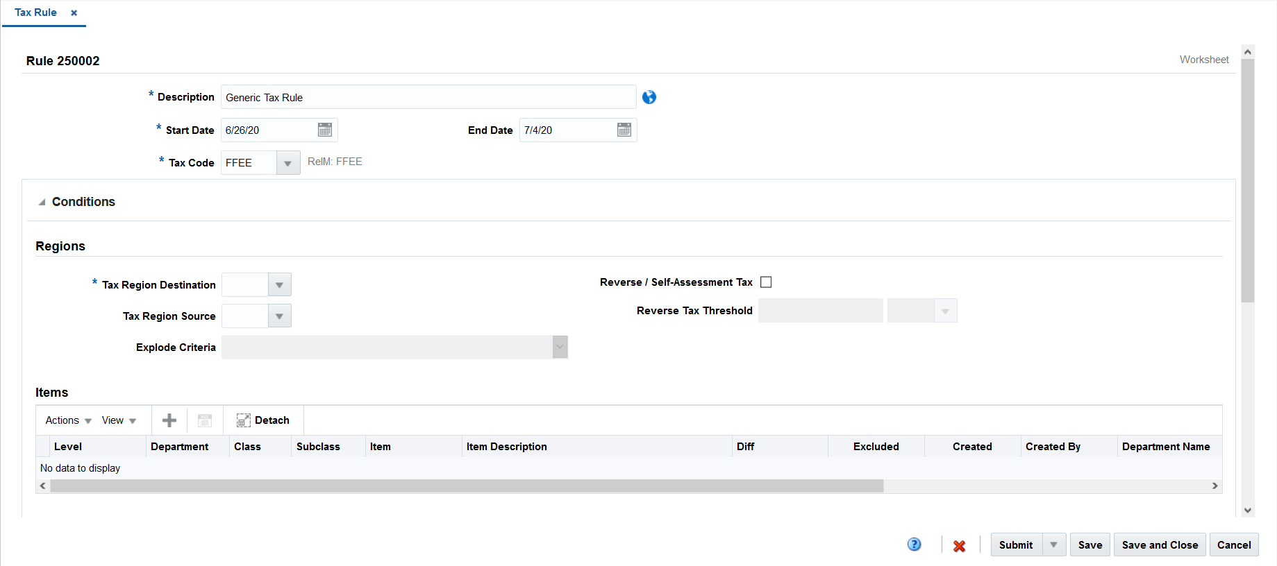Click the Item Description column header

pyautogui.click(x=597, y=447)
